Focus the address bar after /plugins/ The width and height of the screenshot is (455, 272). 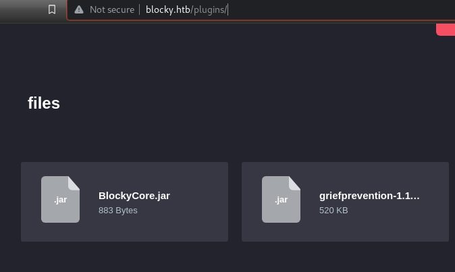click(x=319, y=10)
